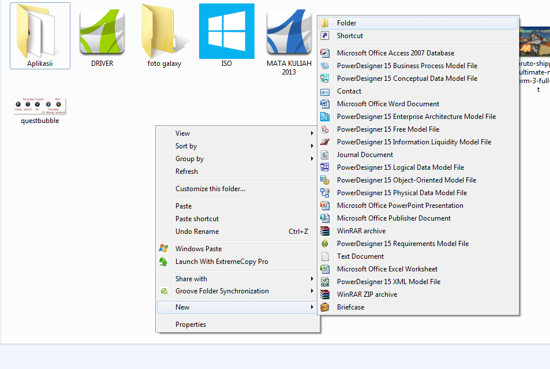
Task: Click the Journal Document icon
Action: point(325,155)
